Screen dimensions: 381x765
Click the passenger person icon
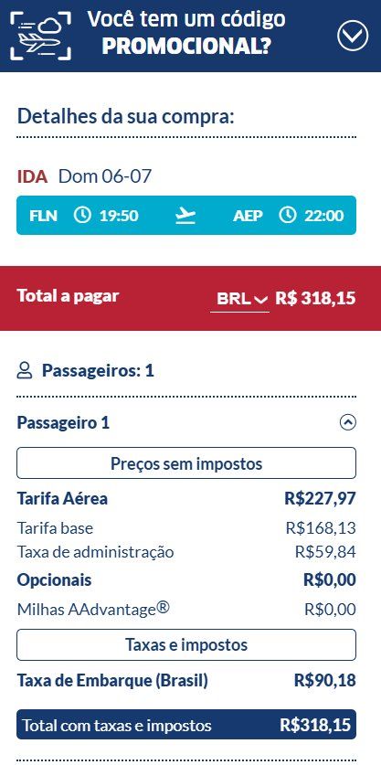click(25, 371)
